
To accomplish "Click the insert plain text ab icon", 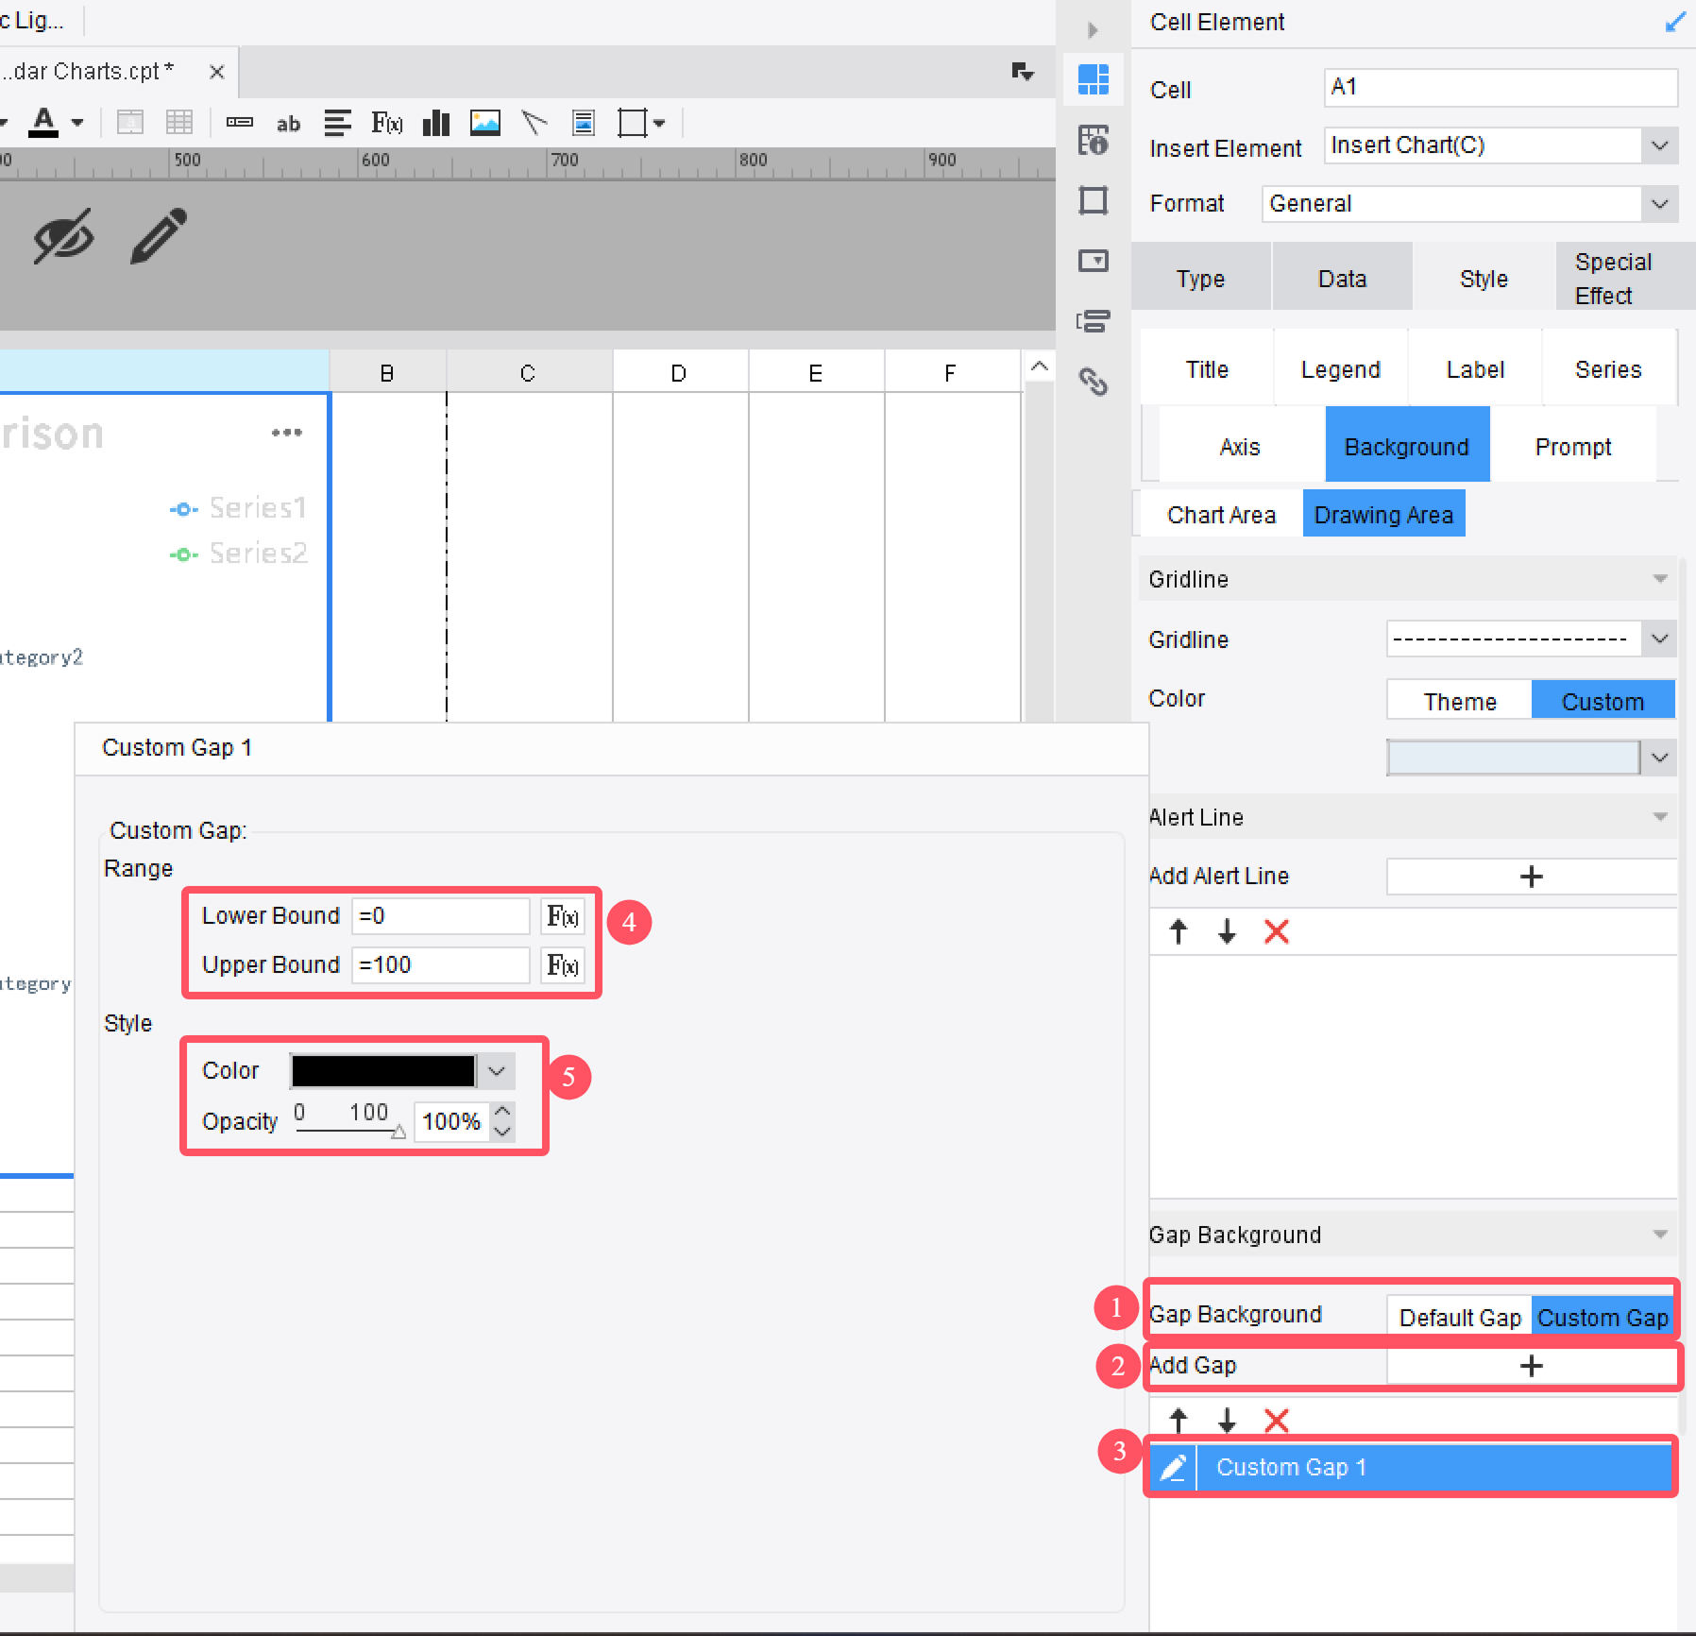I will [288, 124].
